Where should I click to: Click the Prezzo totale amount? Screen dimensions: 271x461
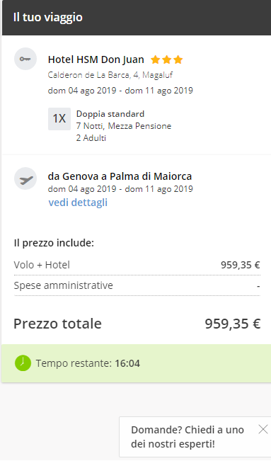pyautogui.click(x=233, y=324)
